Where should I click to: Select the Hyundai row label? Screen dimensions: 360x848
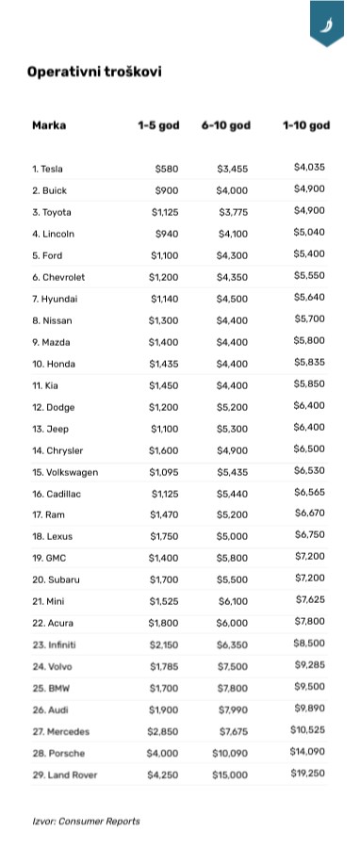click(x=55, y=299)
